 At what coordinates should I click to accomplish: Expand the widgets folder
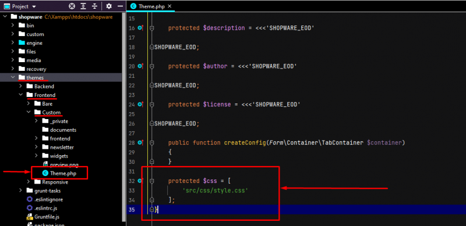coord(36,156)
